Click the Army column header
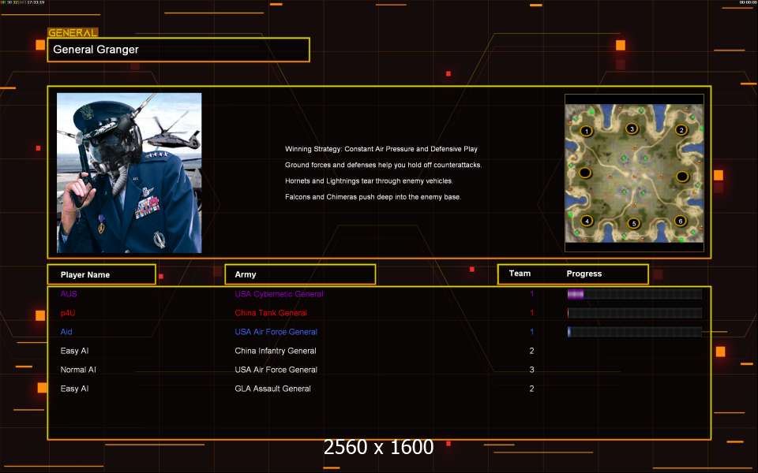 (300, 274)
